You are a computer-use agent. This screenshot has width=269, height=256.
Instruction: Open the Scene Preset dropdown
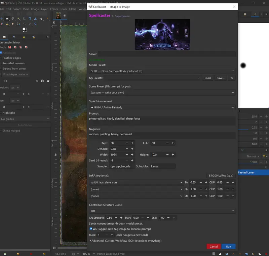pos(162,93)
